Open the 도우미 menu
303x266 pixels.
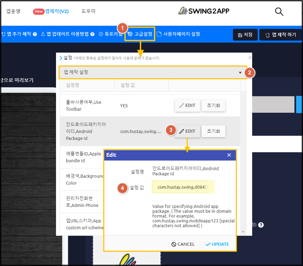(x=88, y=11)
